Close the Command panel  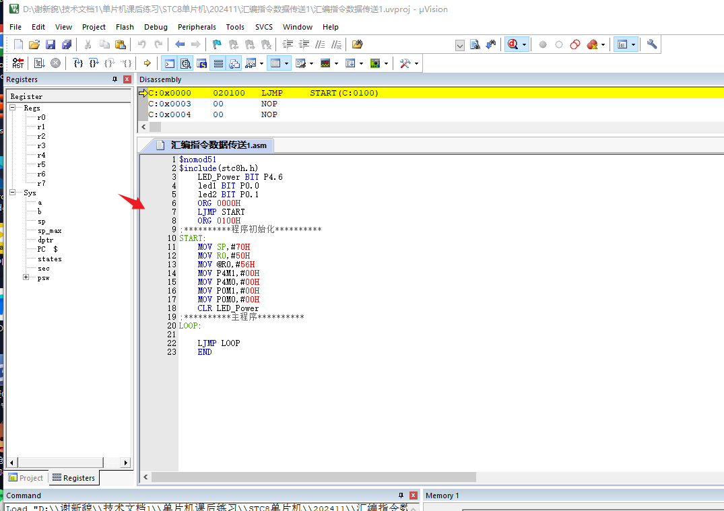coord(414,496)
